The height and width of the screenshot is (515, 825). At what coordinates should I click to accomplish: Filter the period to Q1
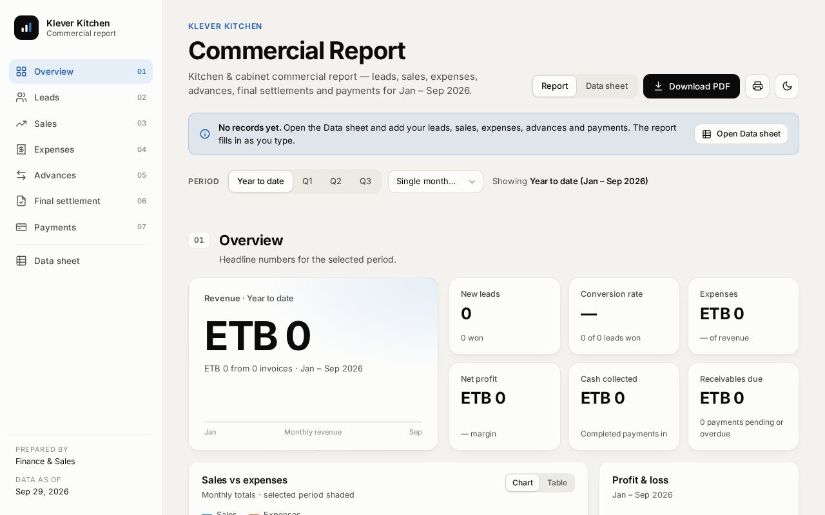[307, 182]
